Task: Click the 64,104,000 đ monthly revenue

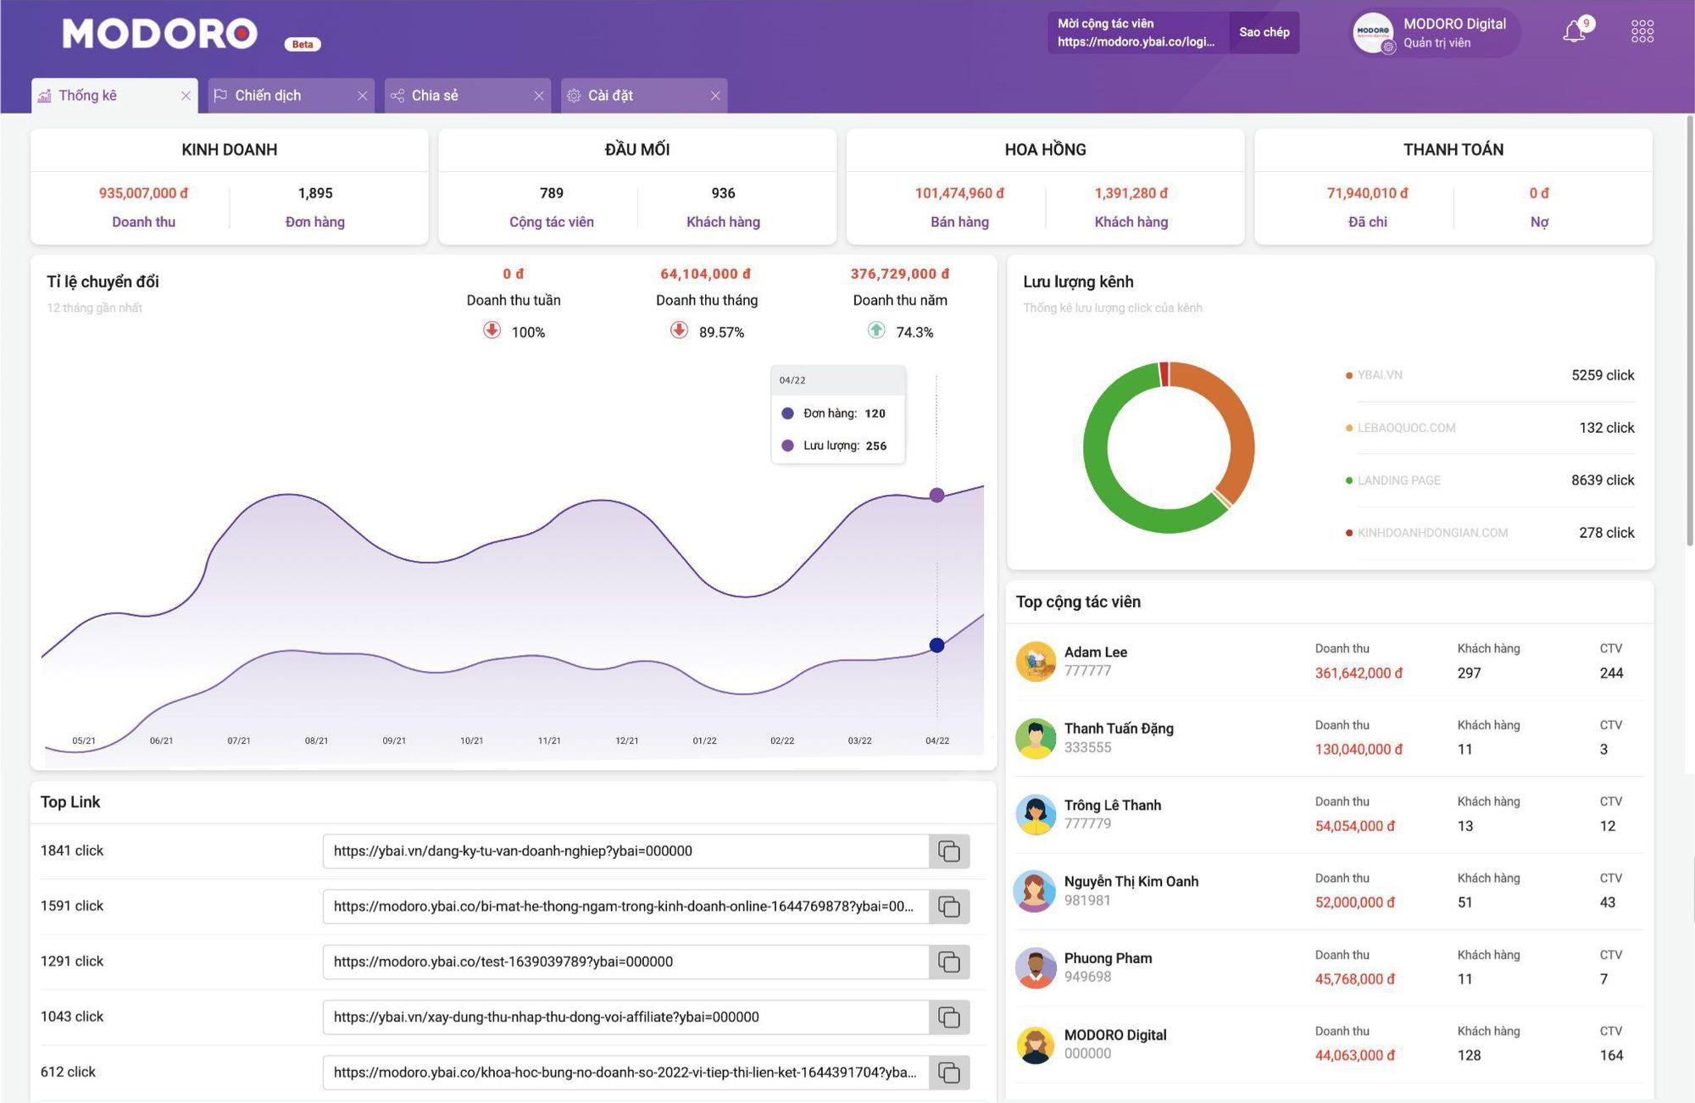Action: click(706, 274)
